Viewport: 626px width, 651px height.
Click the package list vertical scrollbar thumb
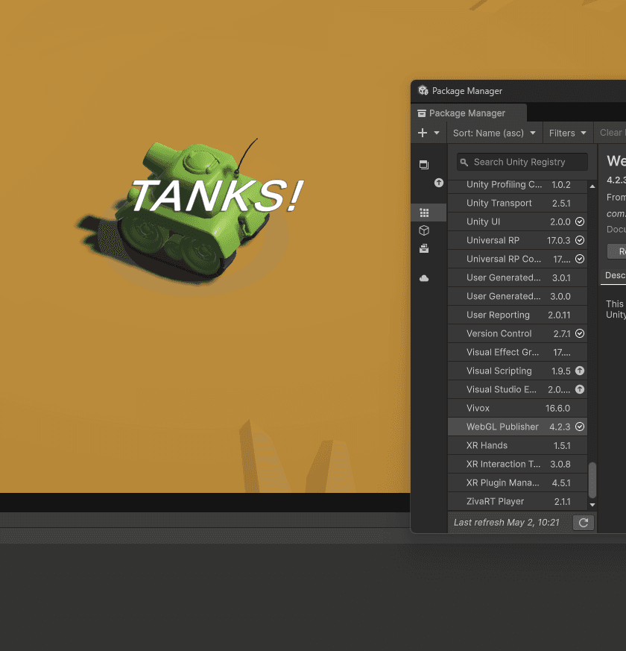tap(592, 480)
